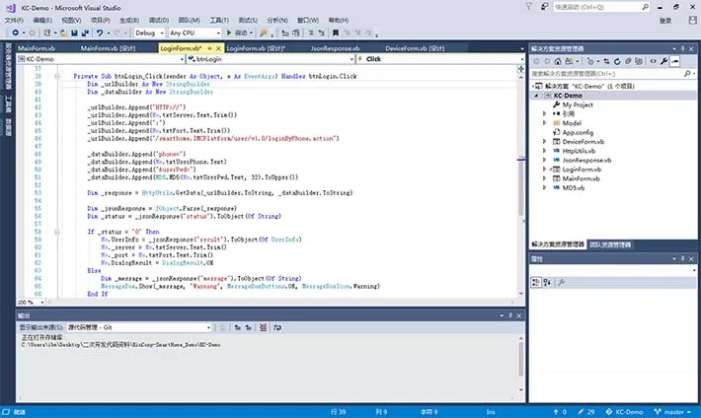Start debugging with the green play button
This screenshot has width=701, height=418.
[229, 33]
